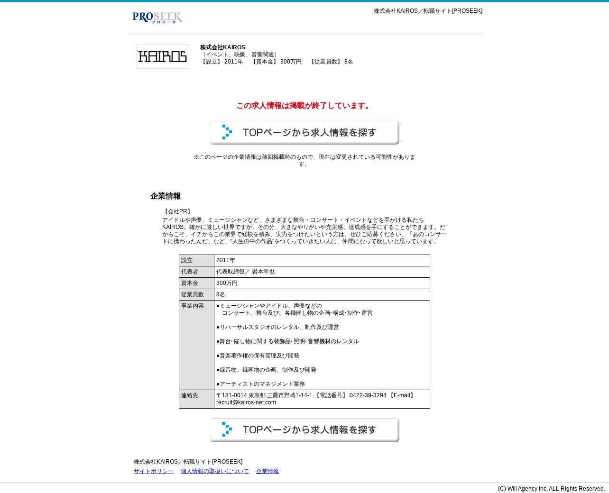The image size is (609, 493).
Task: Click the アーティストのマネジメント業務 line
Action: click(261, 384)
